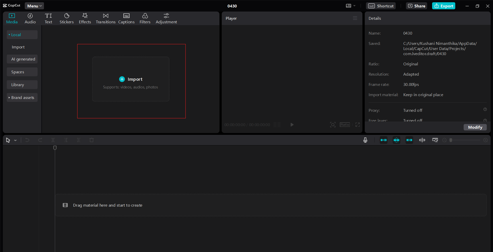
Task: Open the layout selector dropdown in title bar
Action: pyautogui.click(x=350, y=6)
